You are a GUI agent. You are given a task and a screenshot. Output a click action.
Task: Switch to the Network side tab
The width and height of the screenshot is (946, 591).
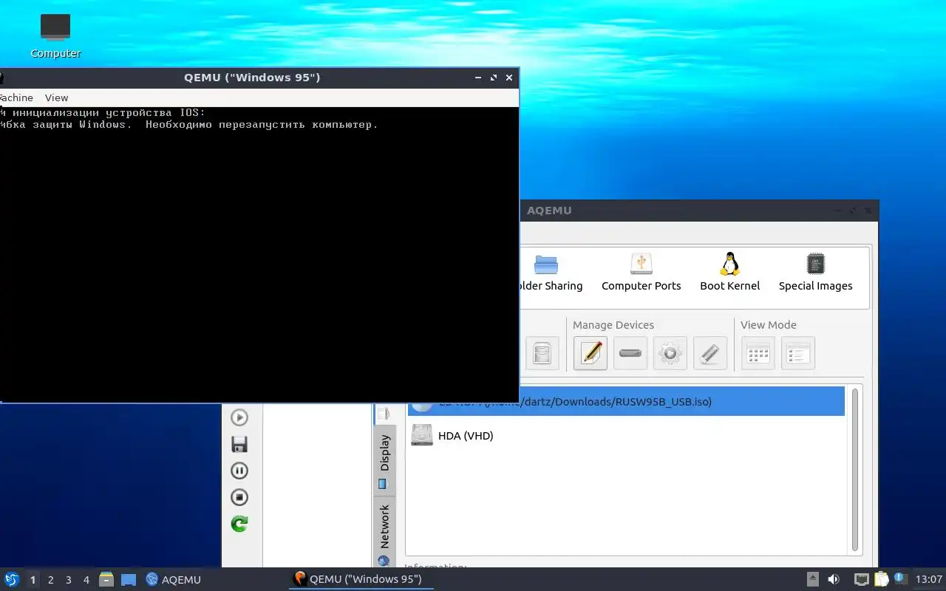click(x=384, y=533)
